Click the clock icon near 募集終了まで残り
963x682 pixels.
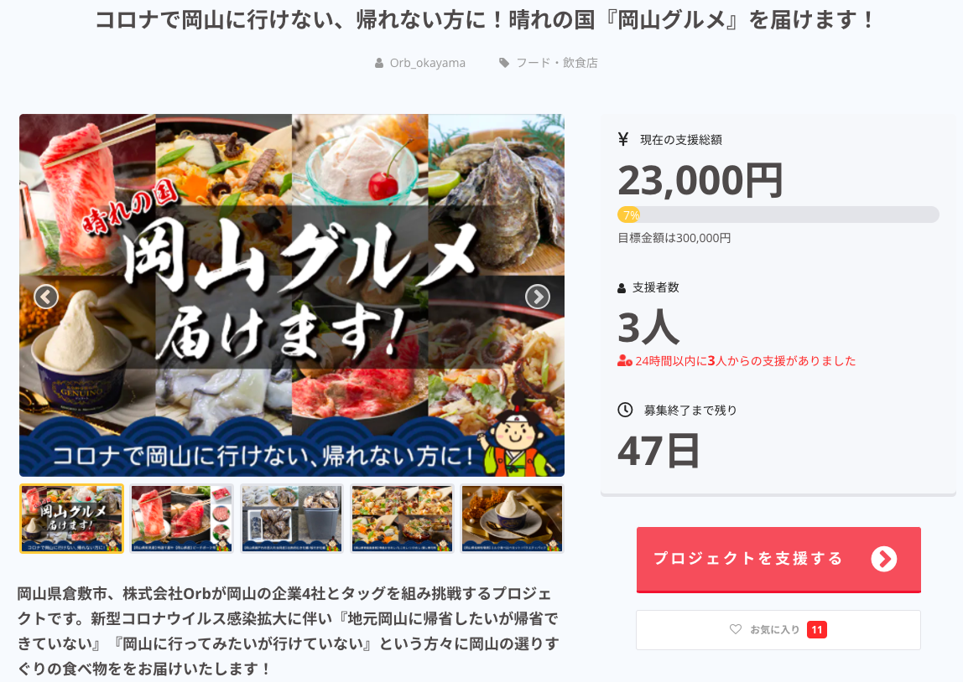625,410
